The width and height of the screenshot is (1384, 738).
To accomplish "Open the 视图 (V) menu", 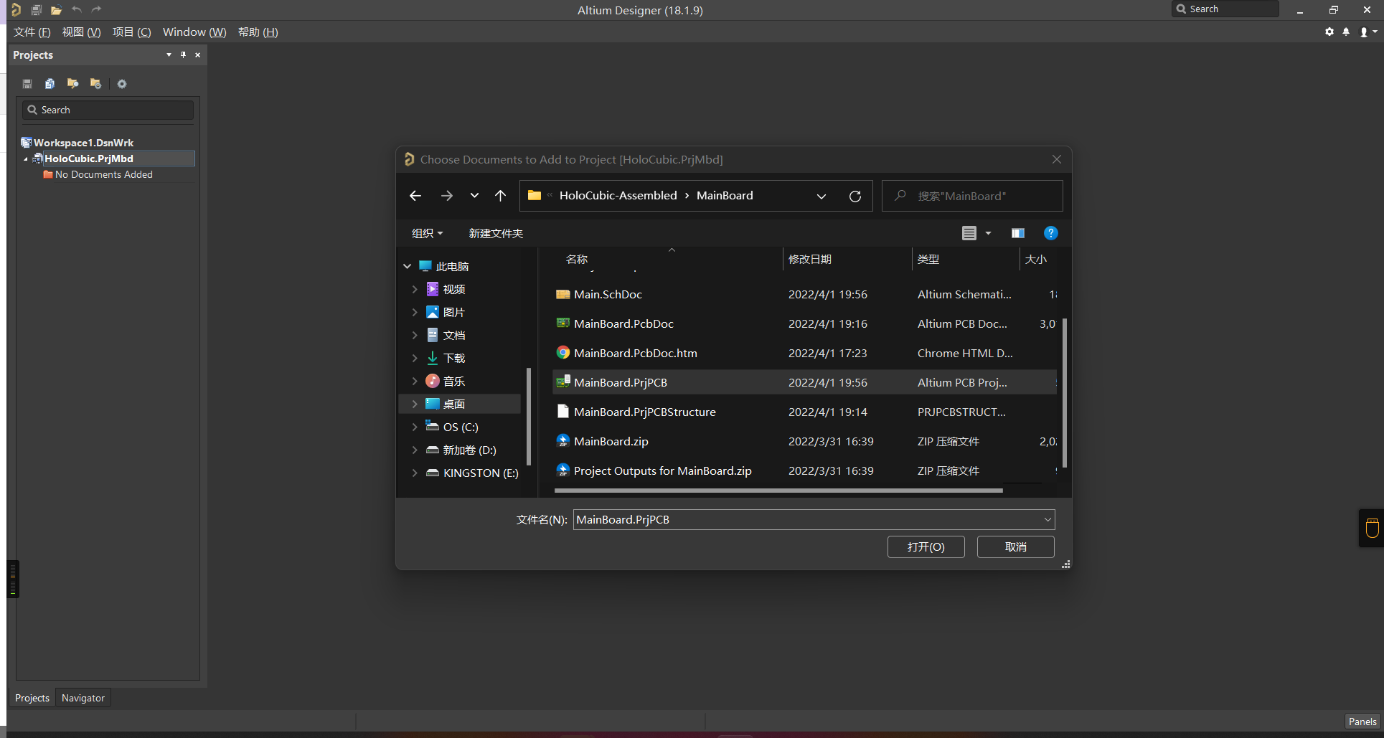I will [x=81, y=32].
